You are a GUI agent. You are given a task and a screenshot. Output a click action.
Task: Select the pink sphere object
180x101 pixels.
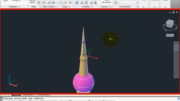[x=84, y=82]
